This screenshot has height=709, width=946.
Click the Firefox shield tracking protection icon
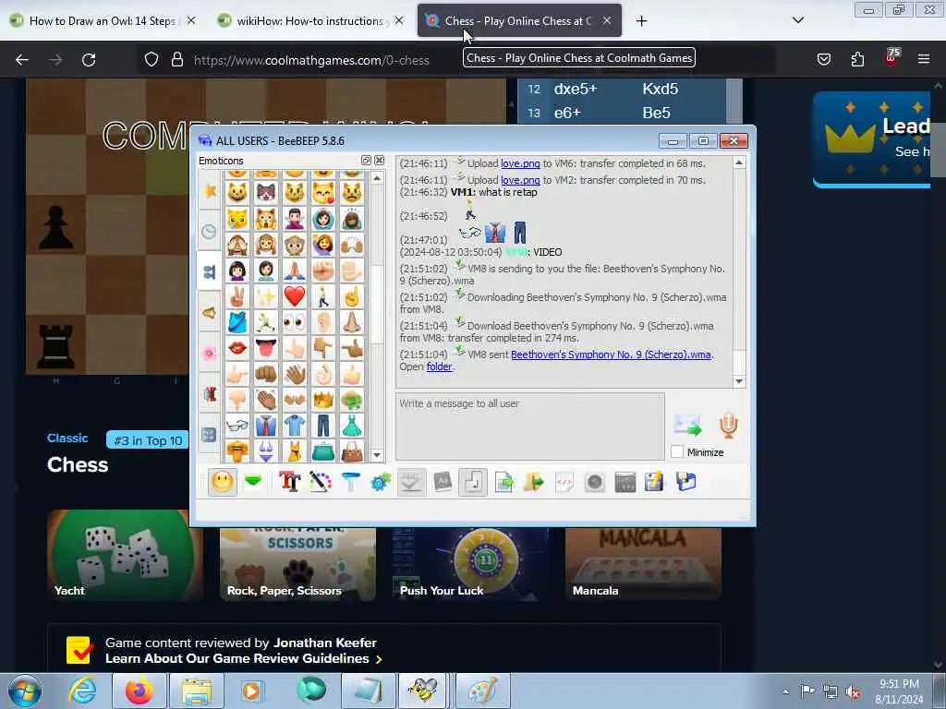coord(152,59)
